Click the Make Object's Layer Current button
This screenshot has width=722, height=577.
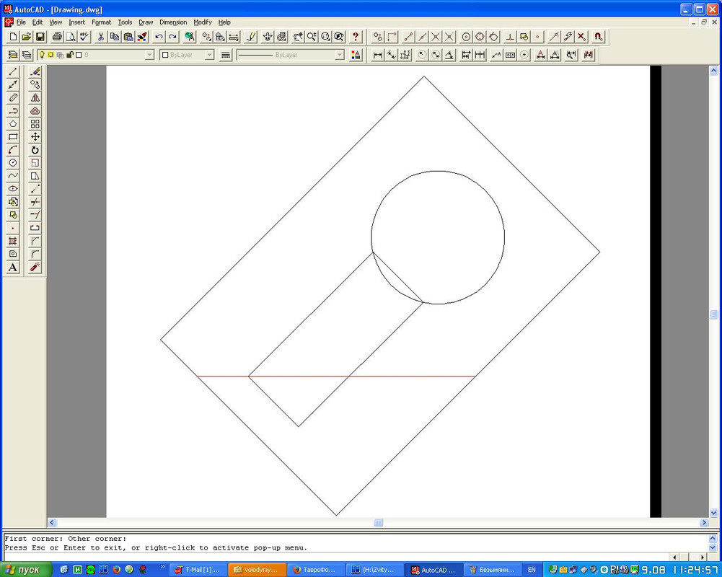tap(13, 56)
